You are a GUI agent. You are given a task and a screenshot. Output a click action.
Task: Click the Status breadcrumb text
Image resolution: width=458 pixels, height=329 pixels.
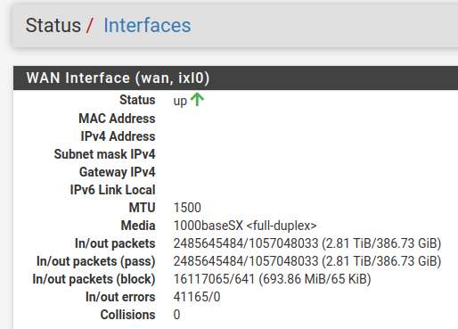[x=53, y=25]
